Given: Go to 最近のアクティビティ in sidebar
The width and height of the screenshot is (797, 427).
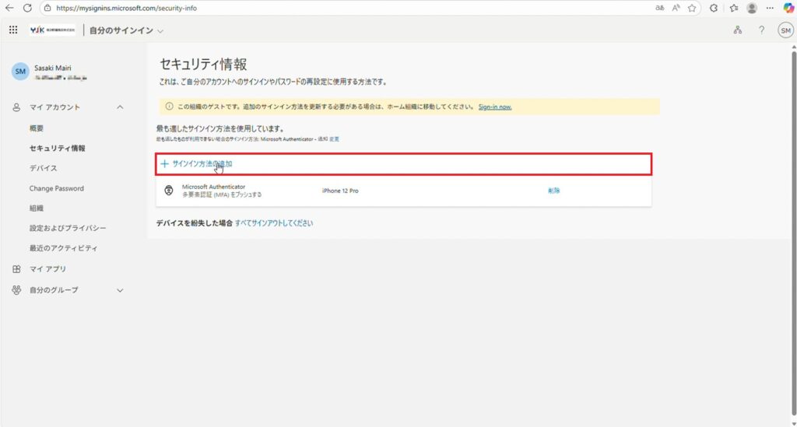Looking at the screenshot, I should (63, 248).
